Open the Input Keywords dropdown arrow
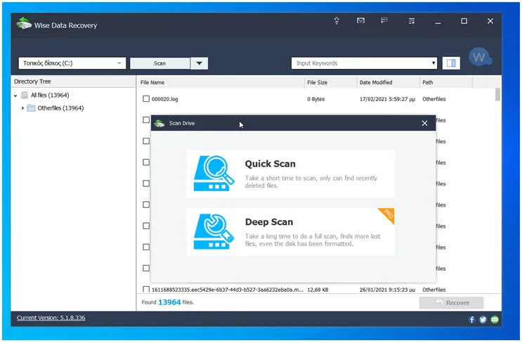This screenshot has height=343, width=522. click(x=433, y=63)
